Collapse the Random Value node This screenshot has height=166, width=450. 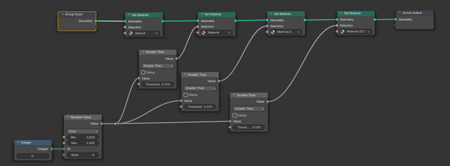[x=68, y=117]
